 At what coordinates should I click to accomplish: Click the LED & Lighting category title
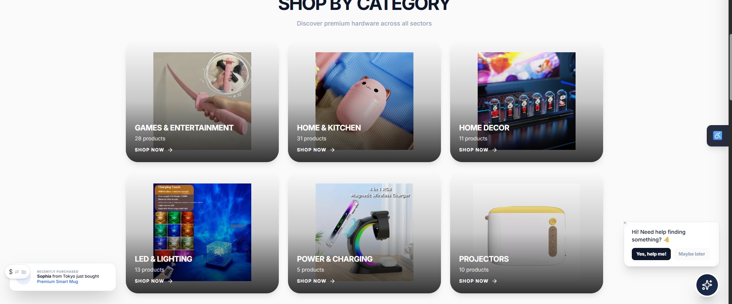[x=163, y=259]
